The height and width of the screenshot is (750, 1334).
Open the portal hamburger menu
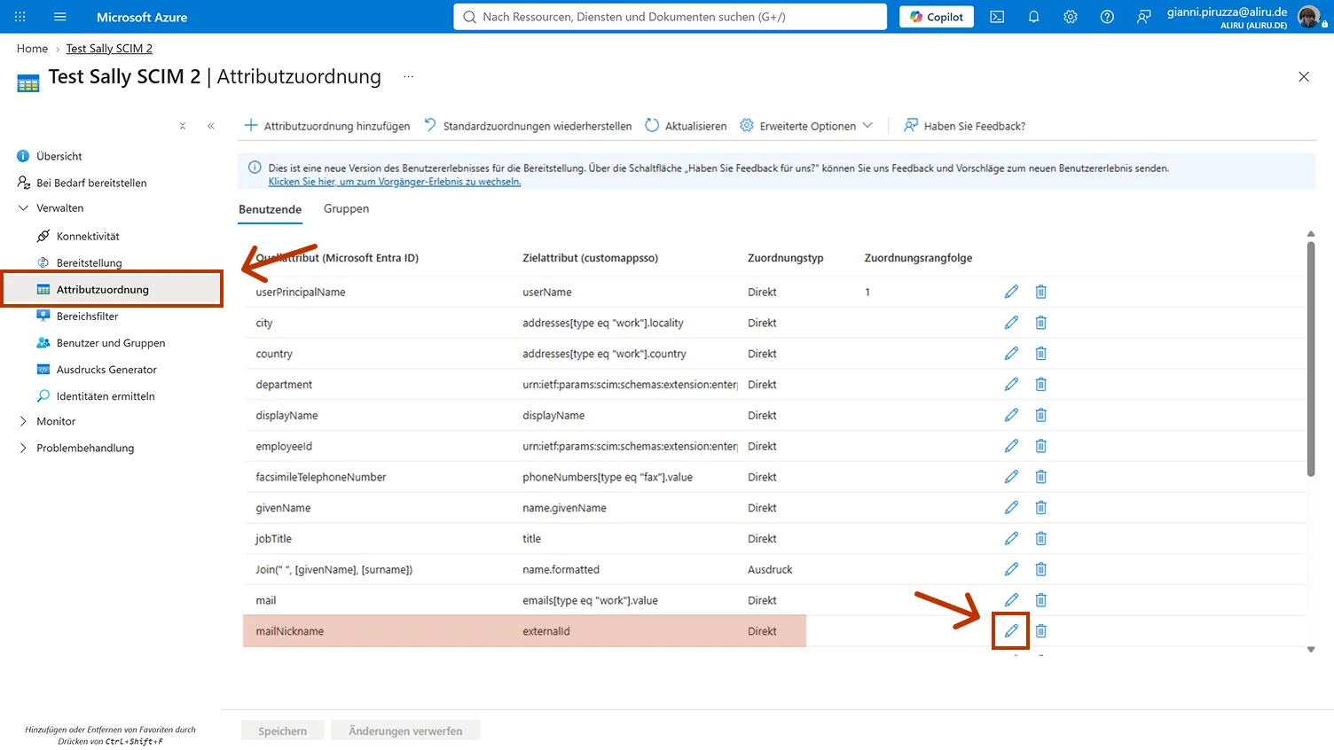tap(60, 17)
